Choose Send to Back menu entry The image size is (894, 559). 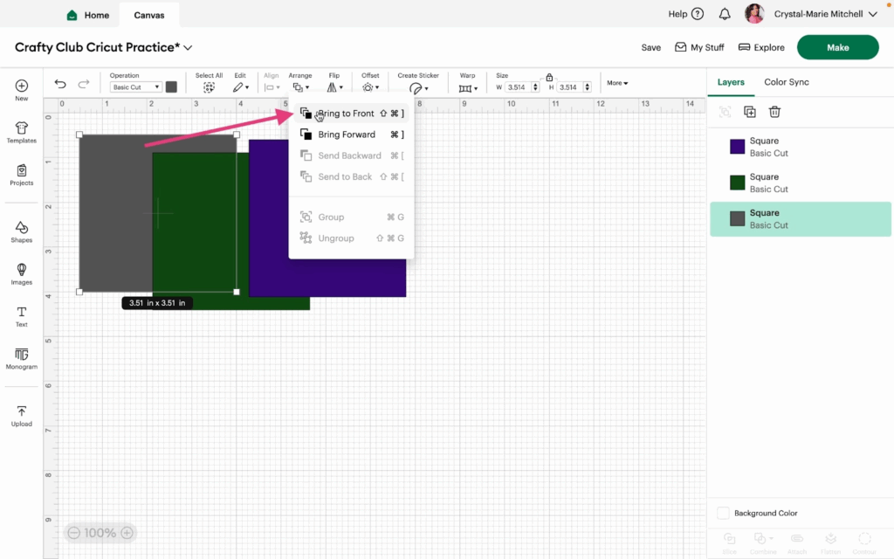point(352,176)
